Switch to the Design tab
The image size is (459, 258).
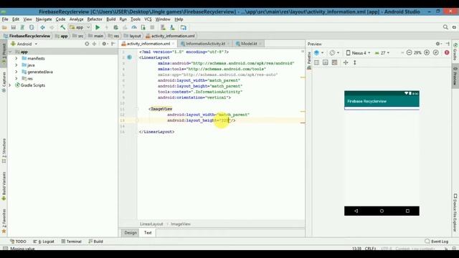131,233
